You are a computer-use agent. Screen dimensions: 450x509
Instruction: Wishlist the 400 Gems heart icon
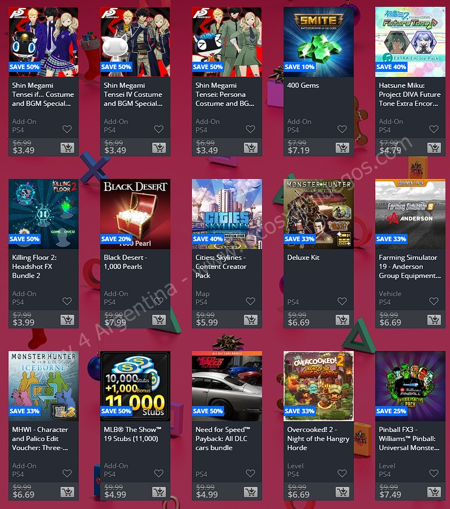pos(342,129)
